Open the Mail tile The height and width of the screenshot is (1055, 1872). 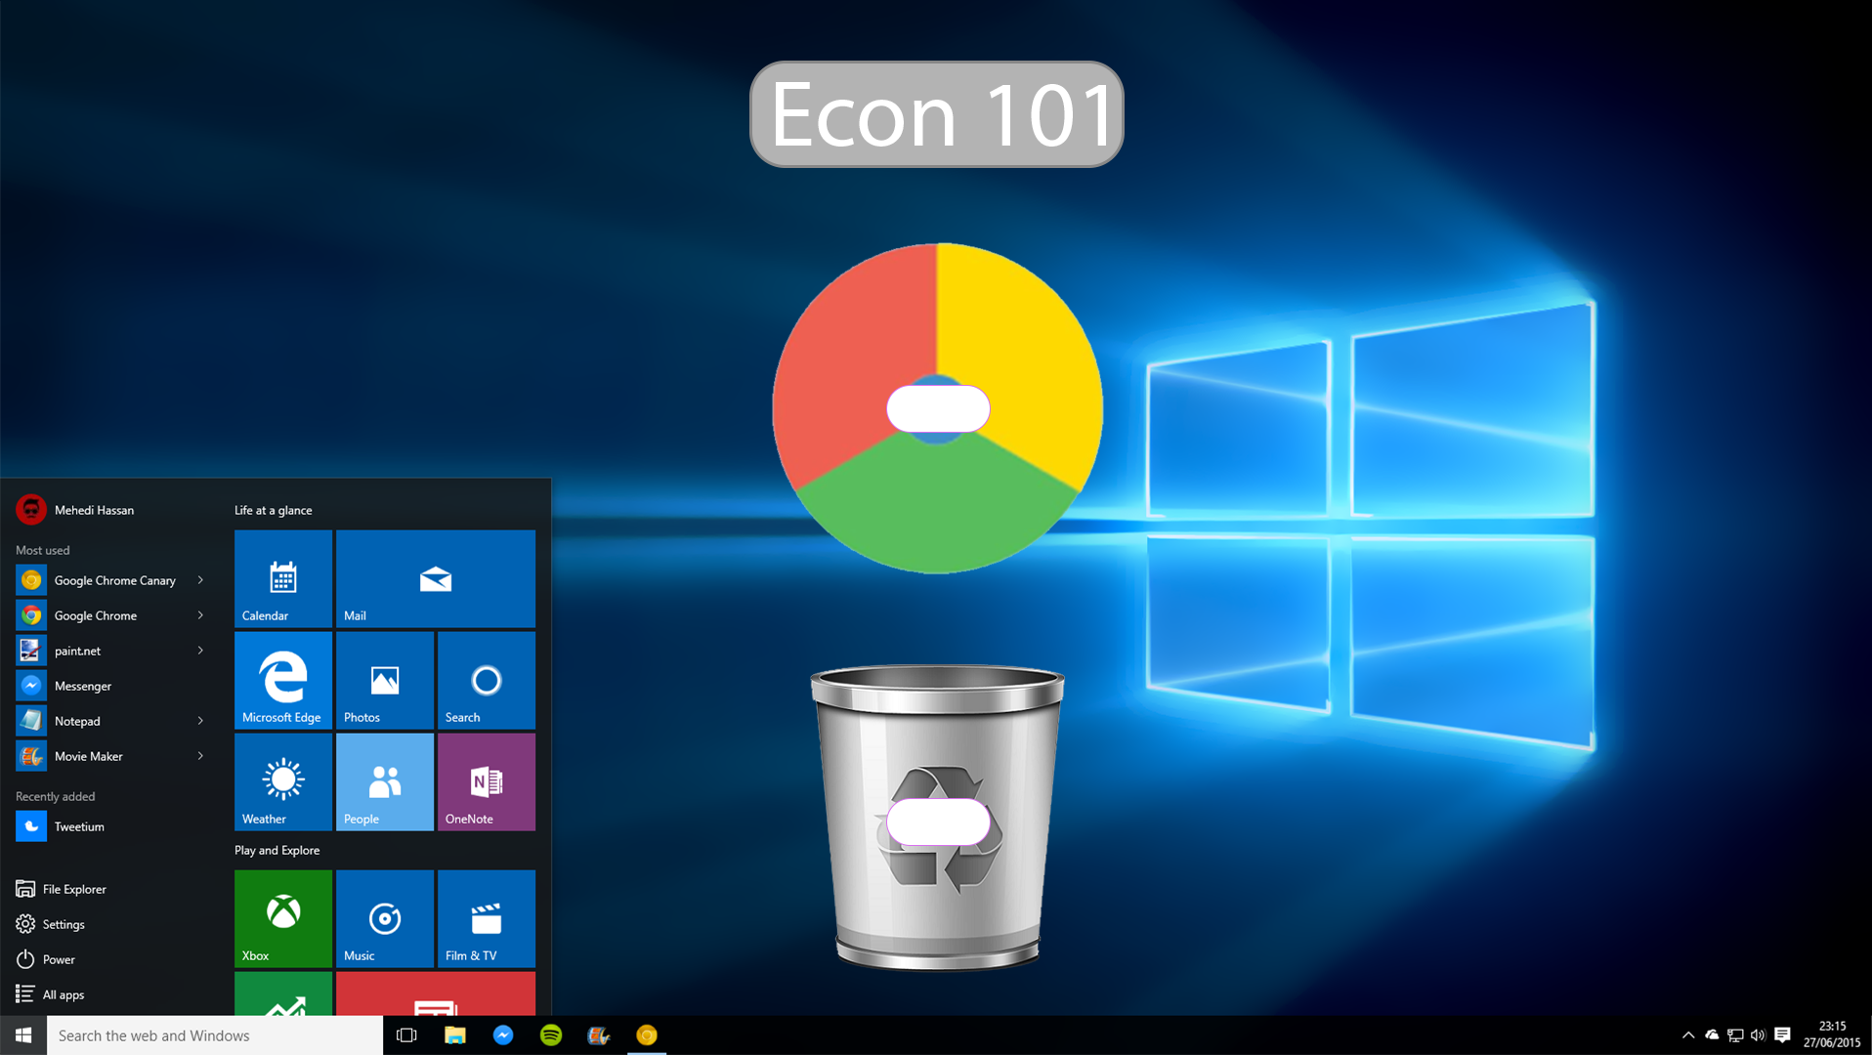(436, 578)
